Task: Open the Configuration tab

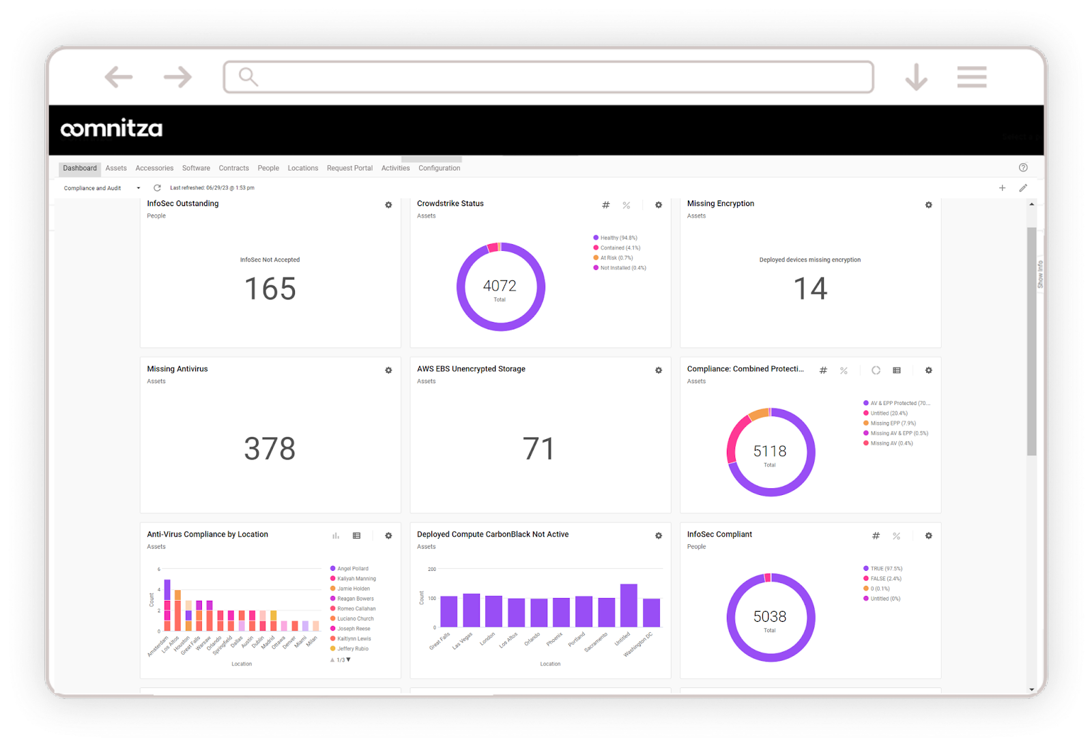Action: pos(440,168)
